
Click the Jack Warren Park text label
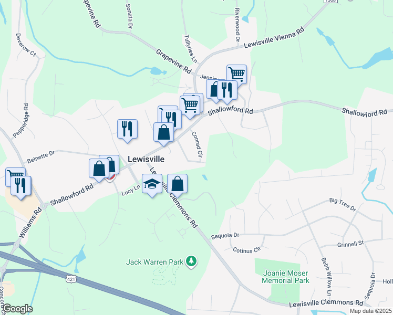coord(154,262)
